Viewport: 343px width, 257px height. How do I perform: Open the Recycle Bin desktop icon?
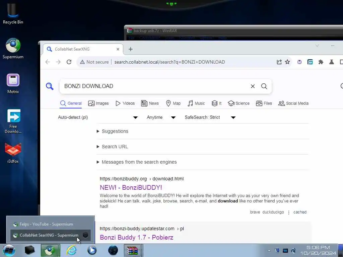pos(13,13)
